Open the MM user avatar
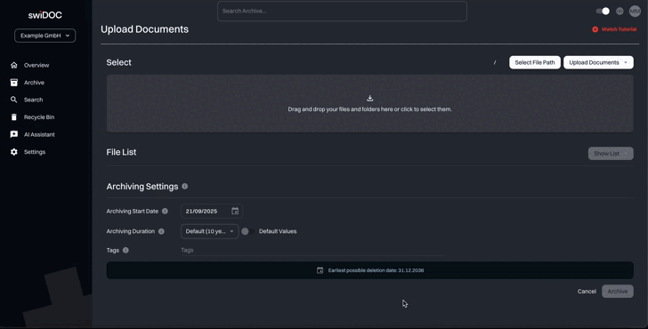Screen dimensions: 648x329 pyautogui.click(x=635, y=12)
